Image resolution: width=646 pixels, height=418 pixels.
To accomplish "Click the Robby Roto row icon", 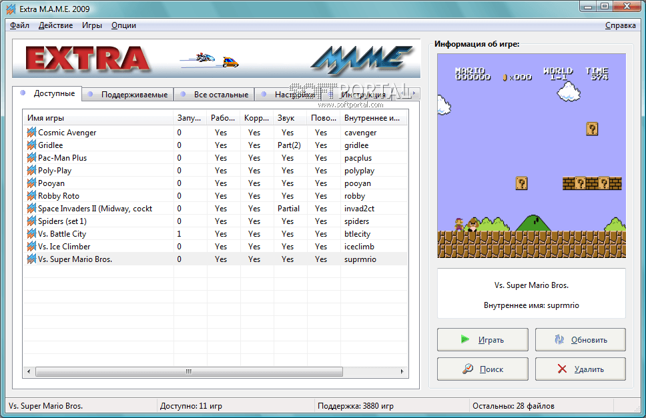I will tap(31, 196).
